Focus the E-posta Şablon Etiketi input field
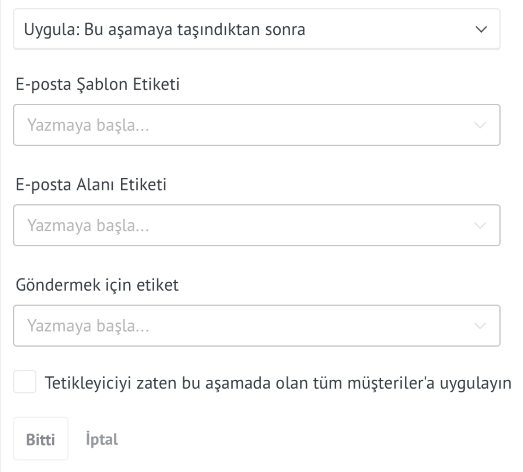Image resolution: width=523 pixels, height=472 pixels. click(x=257, y=125)
